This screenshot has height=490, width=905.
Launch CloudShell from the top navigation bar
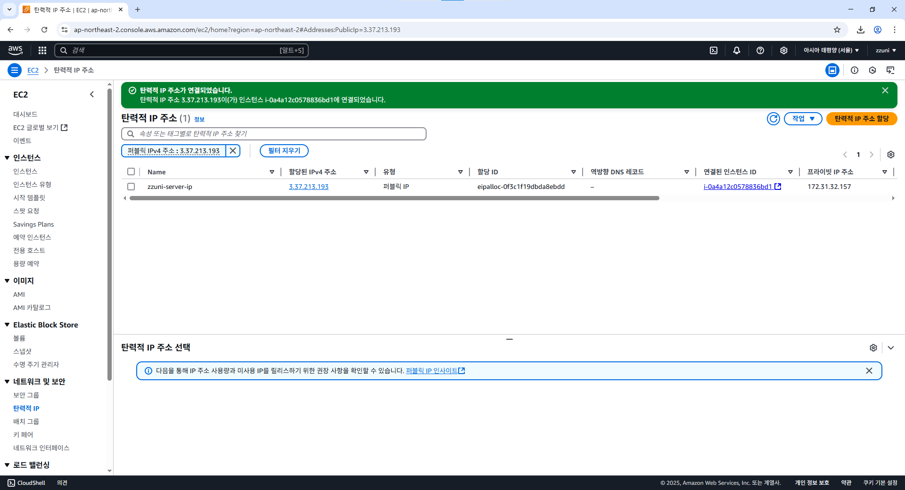714,50
